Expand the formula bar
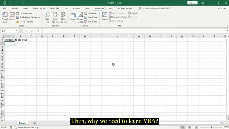 [x=228, y=31]
